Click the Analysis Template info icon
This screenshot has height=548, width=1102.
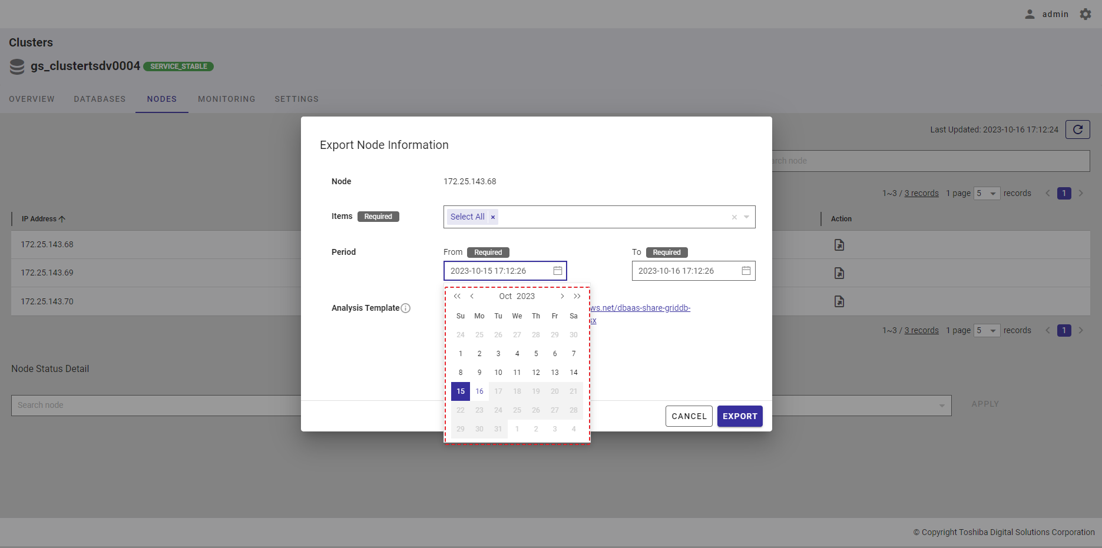coord(406,308)
